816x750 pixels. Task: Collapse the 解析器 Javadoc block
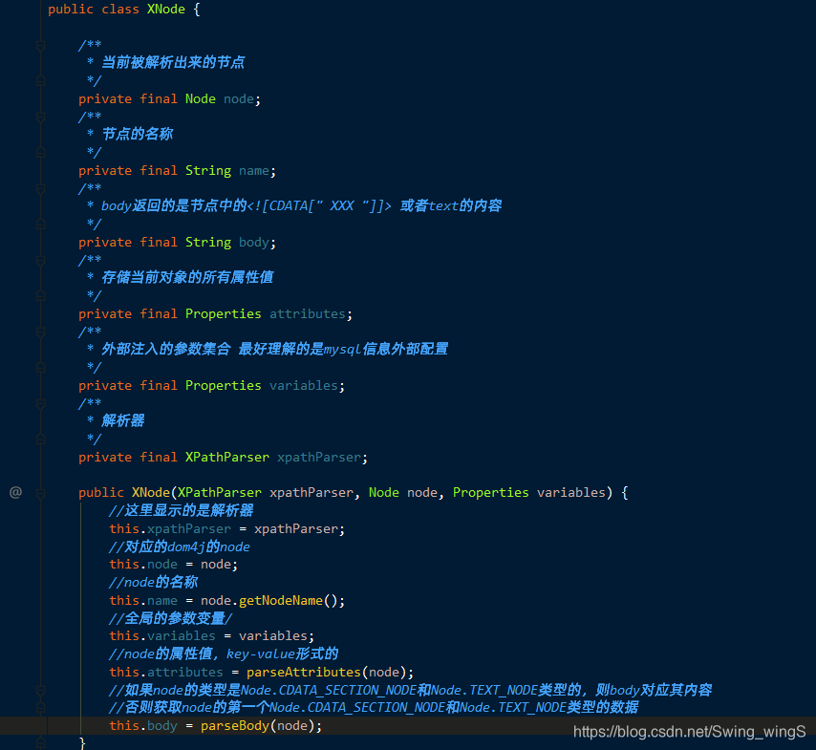pos(40,403)
